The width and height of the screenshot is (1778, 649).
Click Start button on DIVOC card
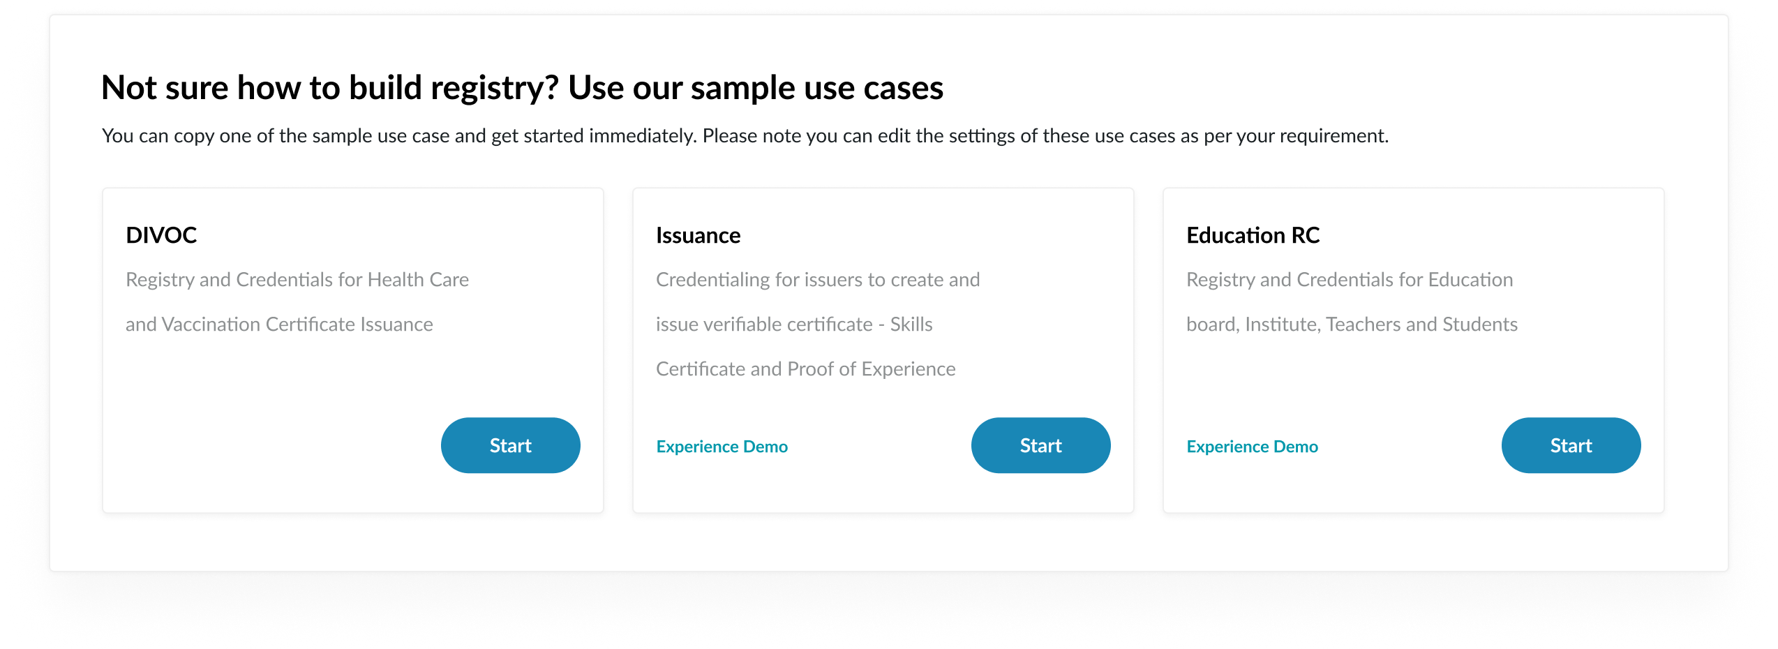tap(510, 445)
